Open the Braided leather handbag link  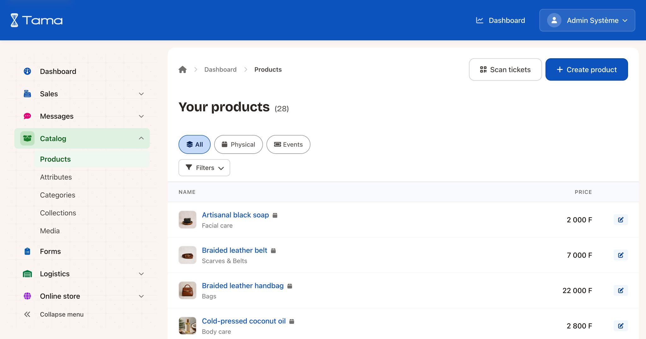click(x=243, y=286)
